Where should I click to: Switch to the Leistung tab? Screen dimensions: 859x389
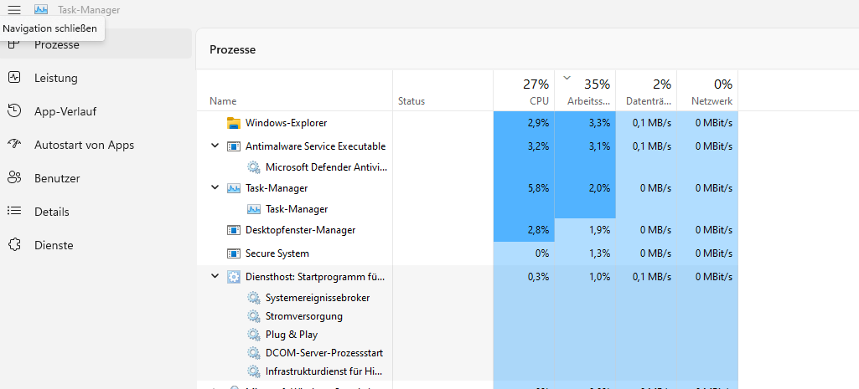(96, 78)
